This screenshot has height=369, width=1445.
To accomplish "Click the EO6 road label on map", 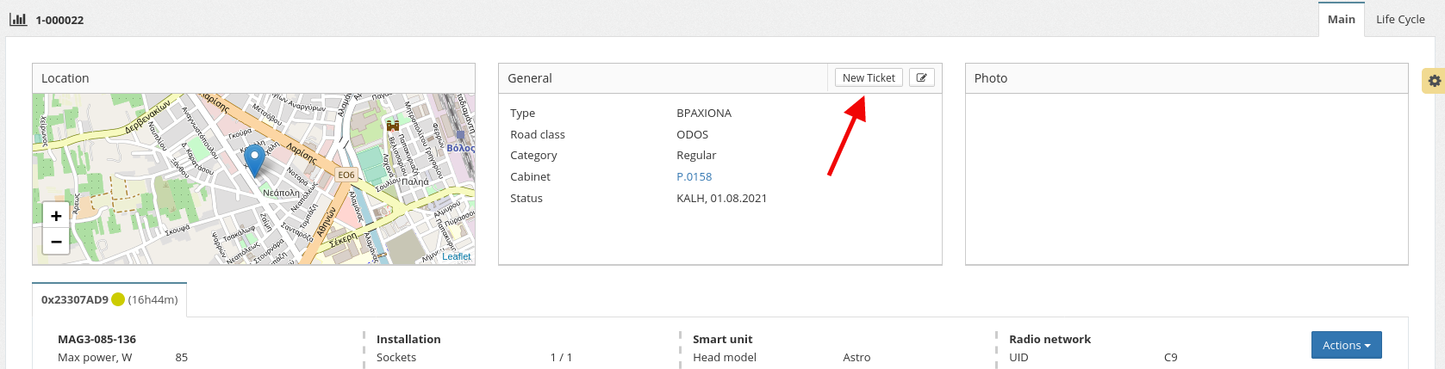I will click(346, 175).
